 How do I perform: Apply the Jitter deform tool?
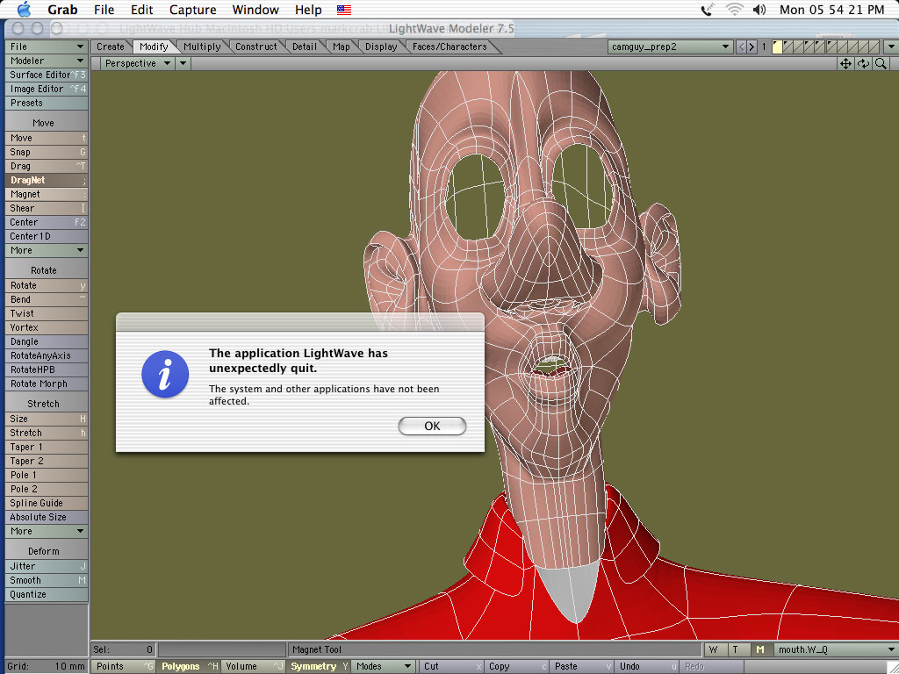point(47,566)
